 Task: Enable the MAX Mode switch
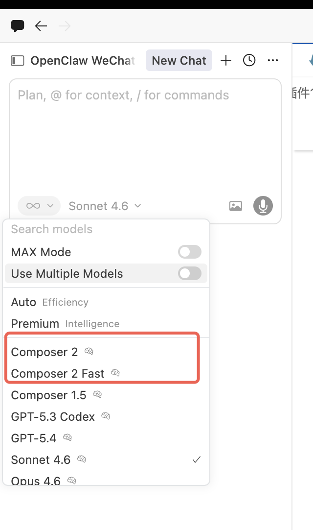[x=190, y=252]
